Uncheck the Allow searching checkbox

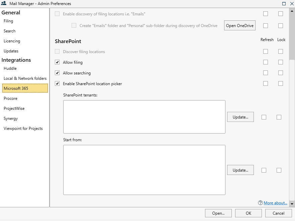pos(57,73)
